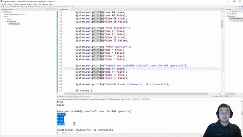The height and width of the screenshot is (137, 243).
Task: Click line 36 '\nXOR operator' println statement
Action: (x=103, y=47)
